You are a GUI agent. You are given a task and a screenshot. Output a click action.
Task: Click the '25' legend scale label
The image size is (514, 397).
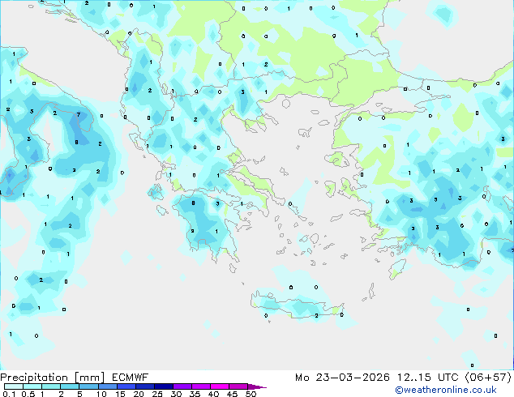(157, 394)
